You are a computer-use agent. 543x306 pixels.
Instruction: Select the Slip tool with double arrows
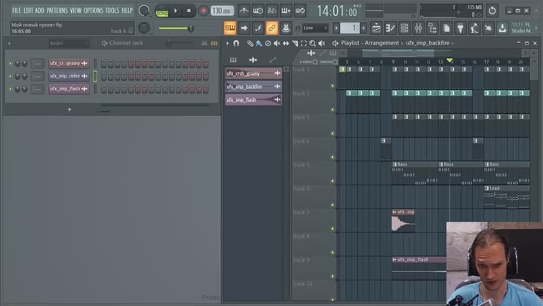click(x=286, y=43)
